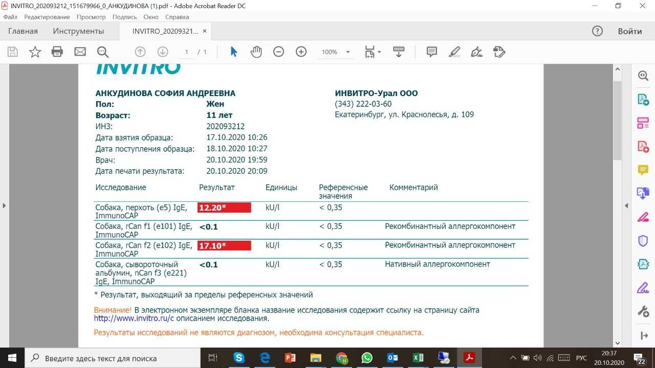Viewport: 655px width, 368px height.
Task: Click patient name АНКУДИНОВА СОФИЯ АНДРЕЕВНА
Action: click(x=165, y=94)
